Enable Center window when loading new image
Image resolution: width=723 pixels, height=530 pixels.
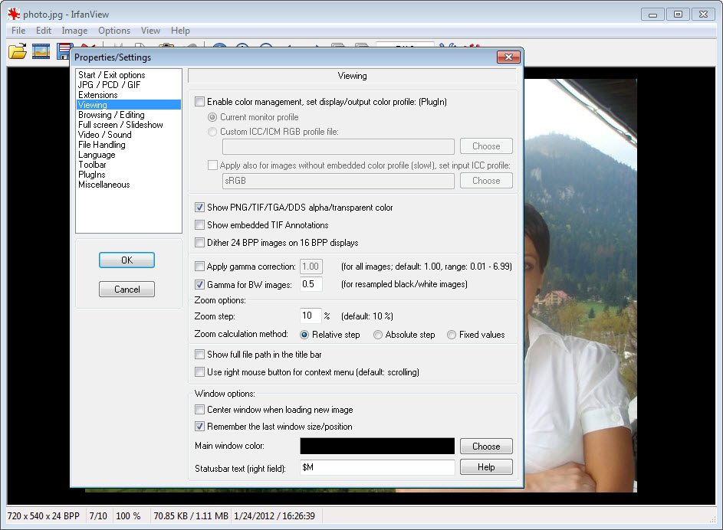(199, 409)
